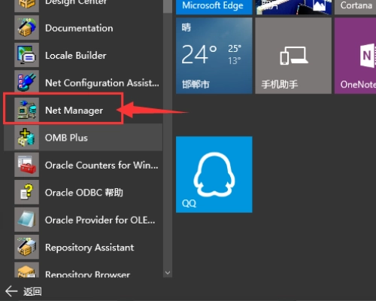Screen dimensions: 376x301
Task: Open the 手机助手 phone companion tile
Action: point(293,56)
